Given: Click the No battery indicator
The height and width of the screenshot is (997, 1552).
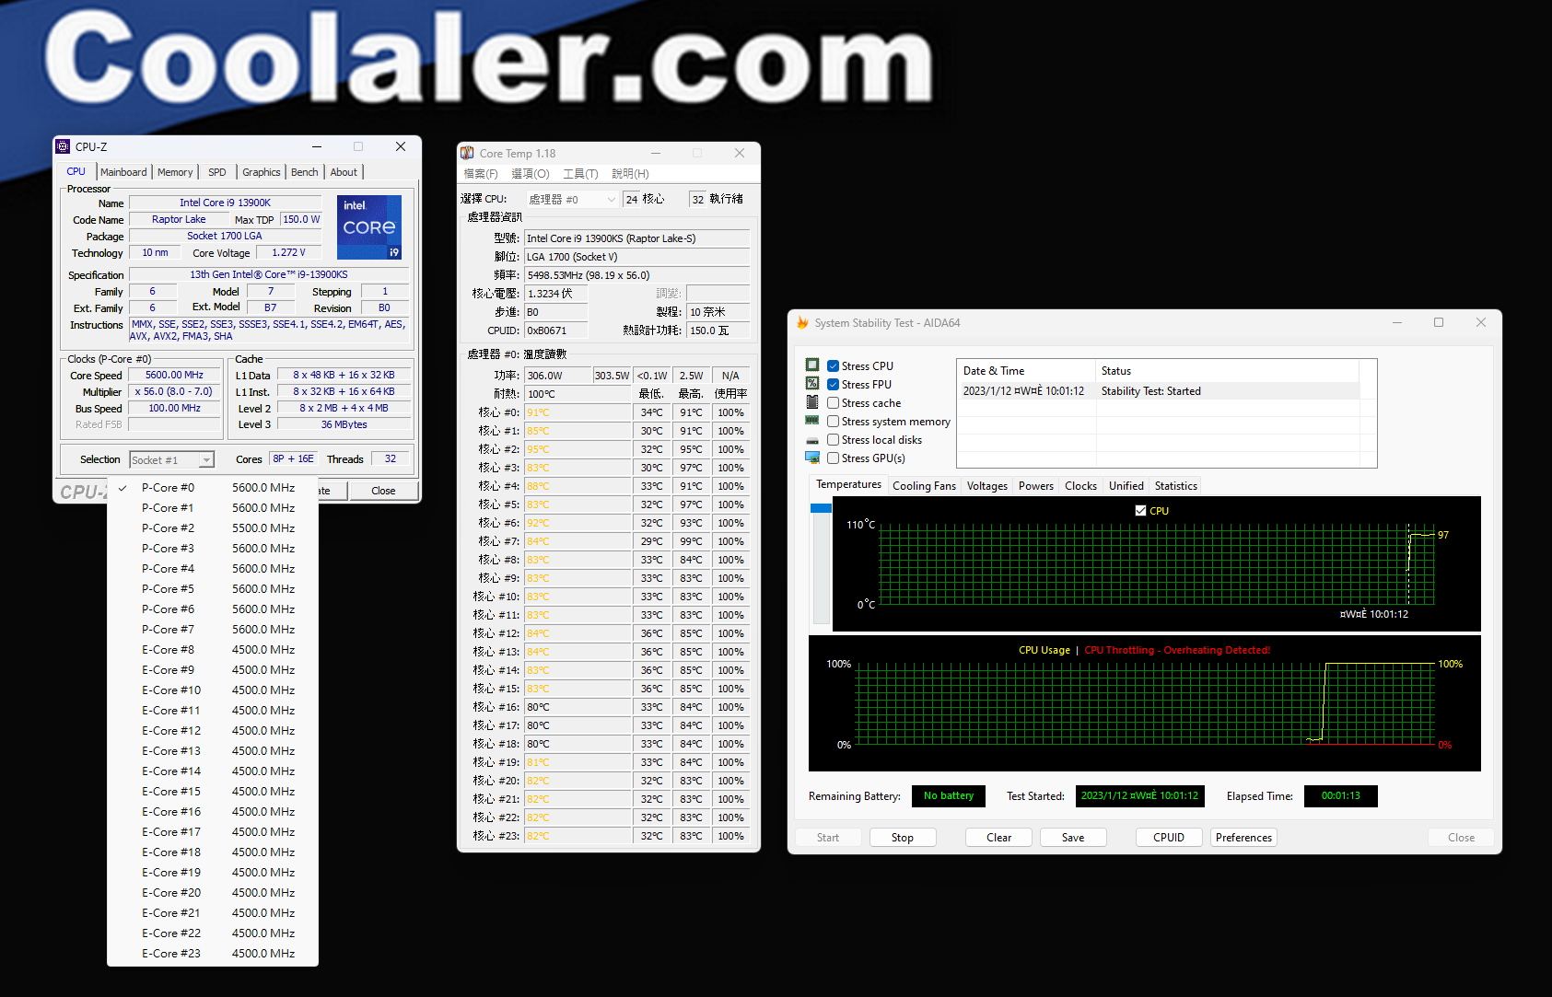Looking at the screenshot, I should coord(949,796).
